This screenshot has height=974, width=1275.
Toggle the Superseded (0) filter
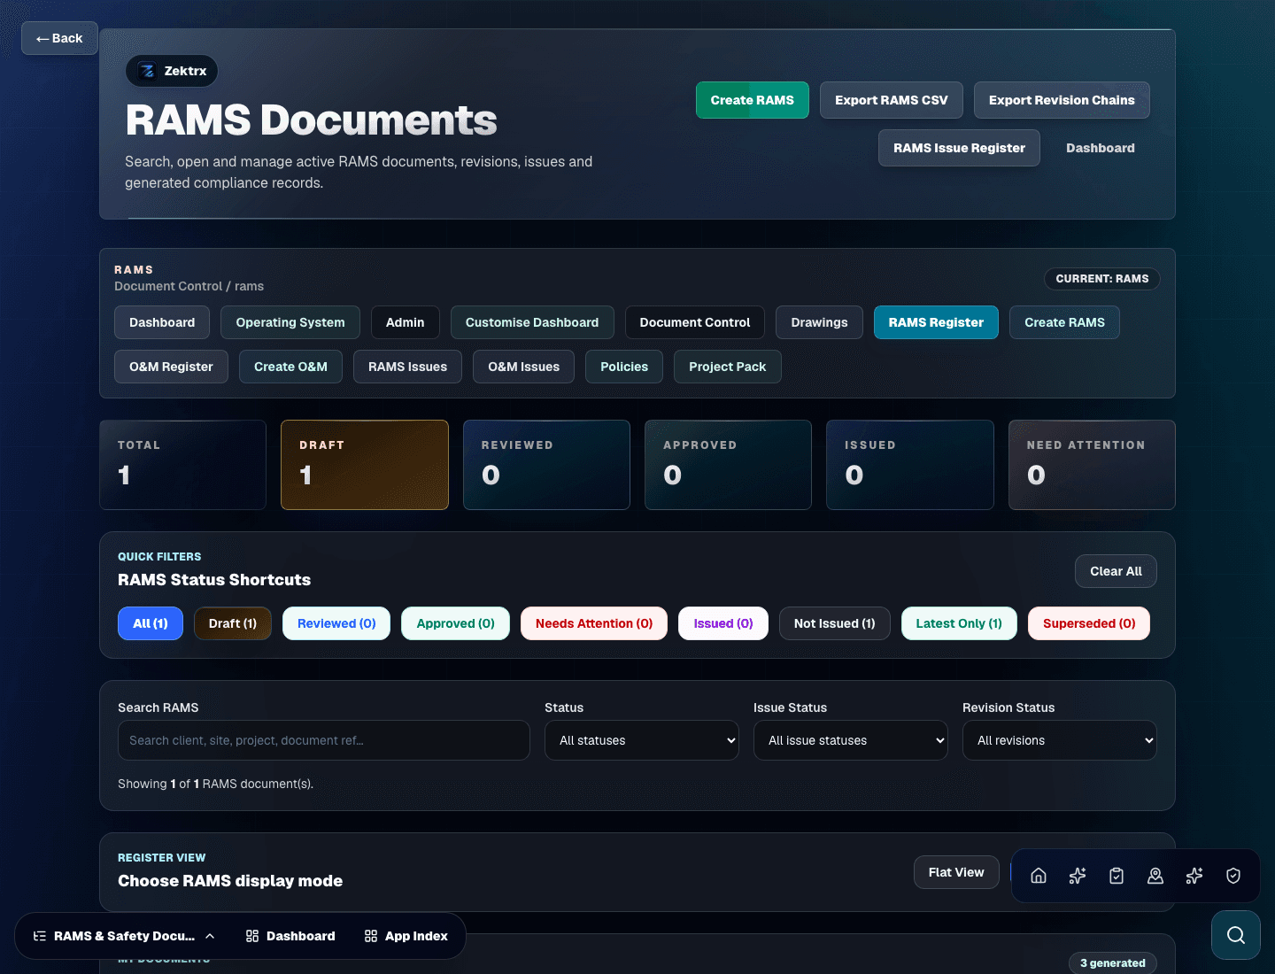click(x=1089, y=623)
